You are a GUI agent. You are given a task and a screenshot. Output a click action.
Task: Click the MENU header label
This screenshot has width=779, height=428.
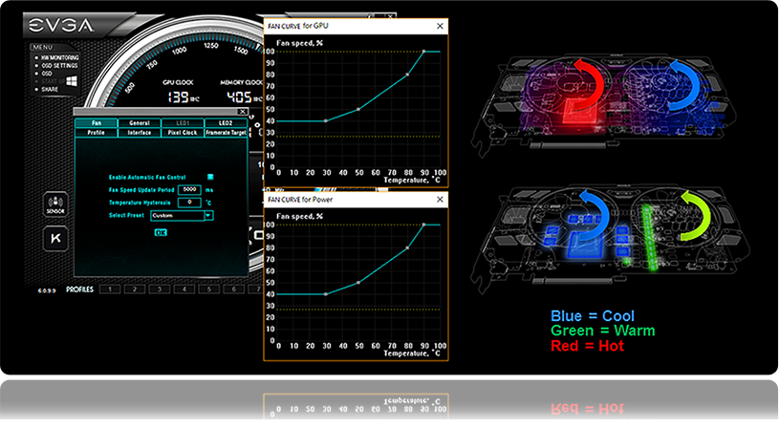click(x=42, y=47)
